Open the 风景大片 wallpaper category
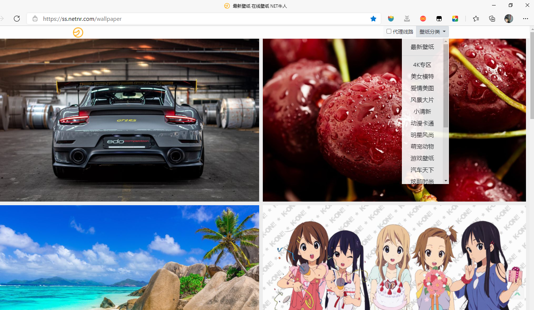The height and width of the screenshot is (310, 534). tap(422, 100)
